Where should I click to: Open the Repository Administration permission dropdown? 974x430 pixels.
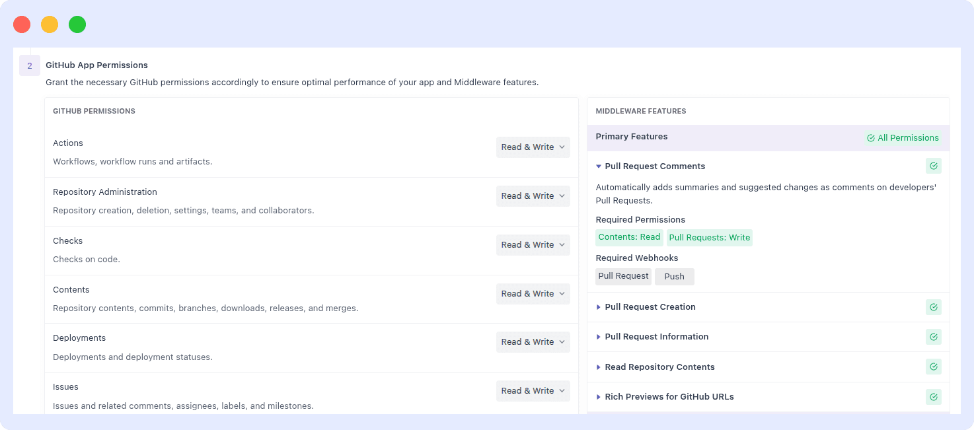pos(533,196)
